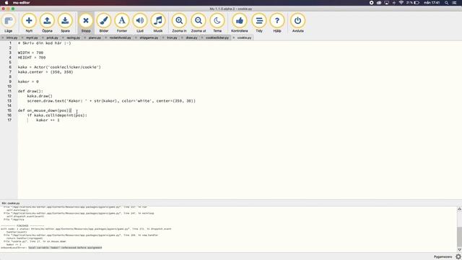Stop the running game with Stopp

coord(86,22)
